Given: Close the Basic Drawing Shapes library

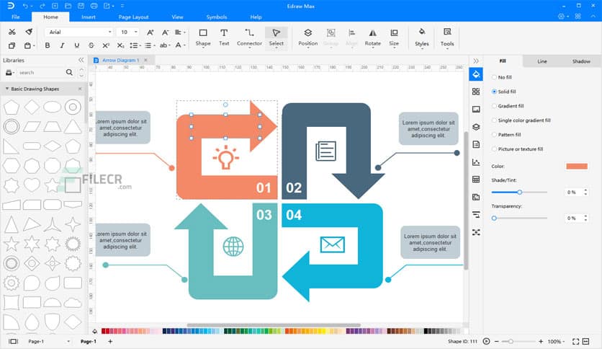Looking at the screenshot, I should coord(80,89).
